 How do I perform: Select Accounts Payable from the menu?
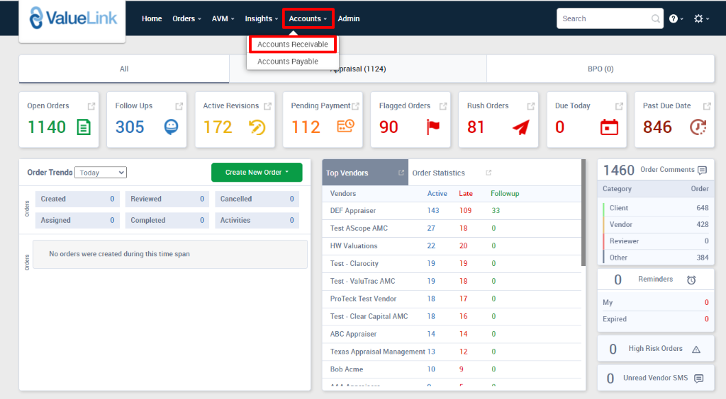(288, 62)
